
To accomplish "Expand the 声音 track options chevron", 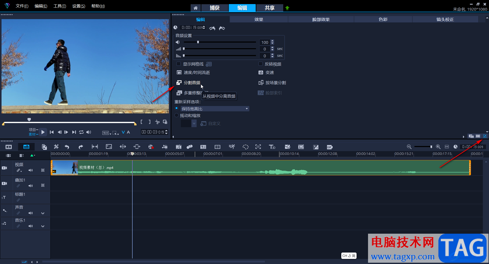I will point(43,213).
